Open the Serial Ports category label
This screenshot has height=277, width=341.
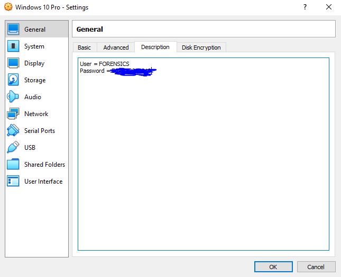[x=40, y=131]
